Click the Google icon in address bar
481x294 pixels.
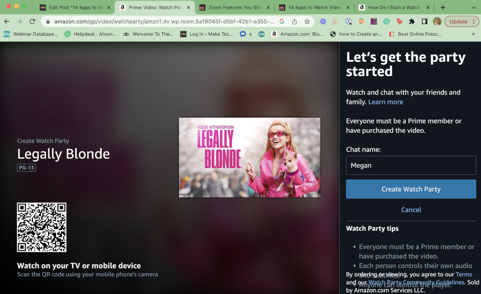tap(281, 22)
